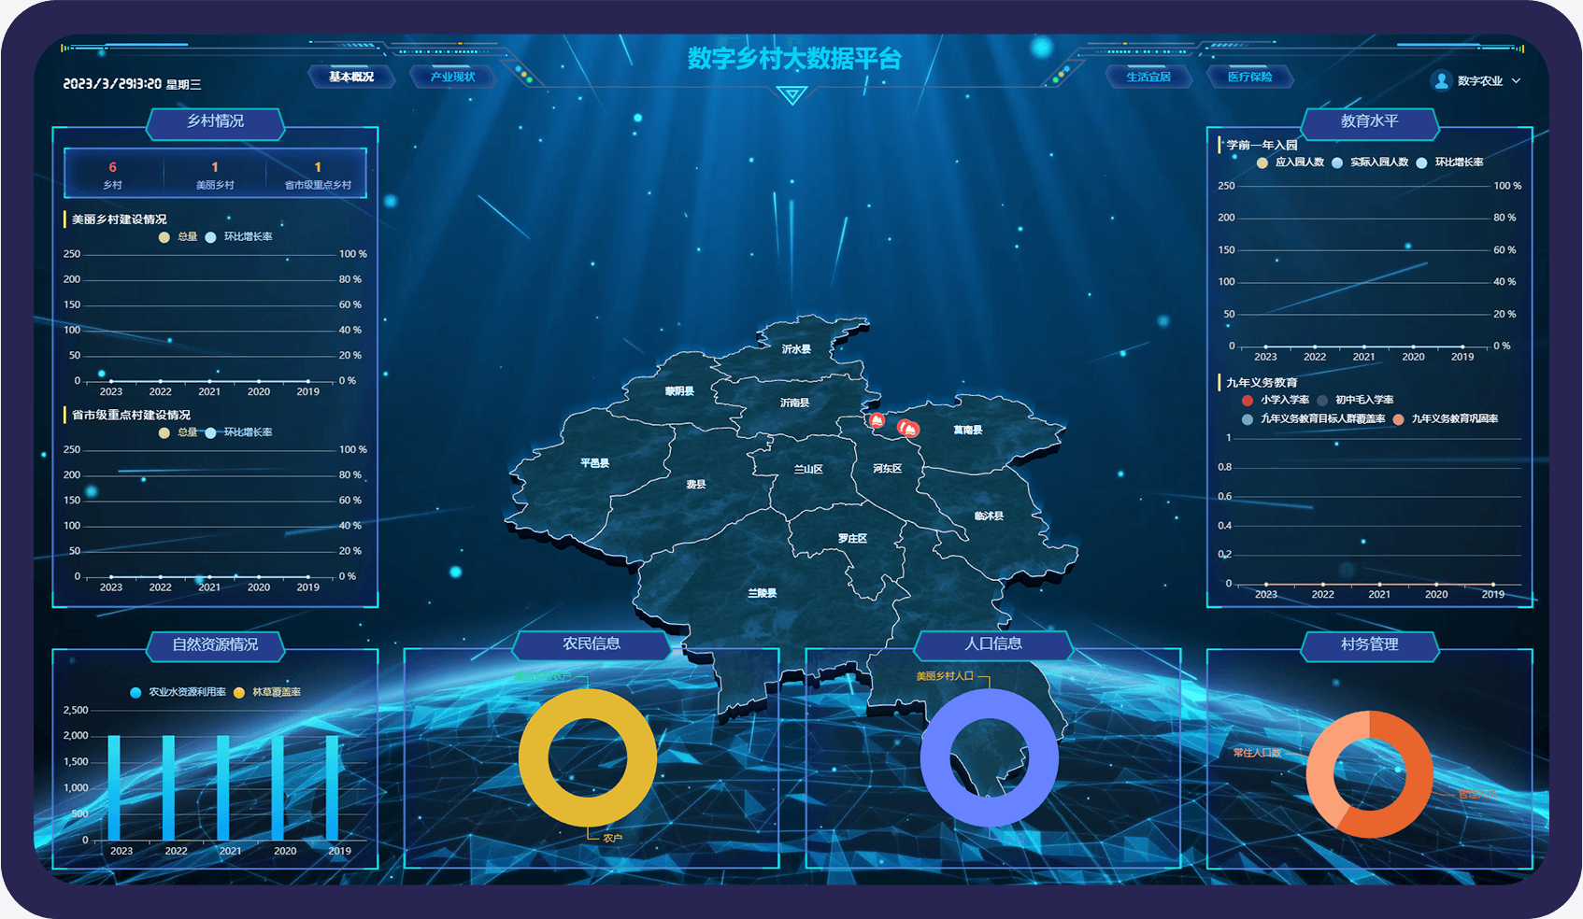Select 沂水县 on the map
The image size is (1583, 919).
796,349
